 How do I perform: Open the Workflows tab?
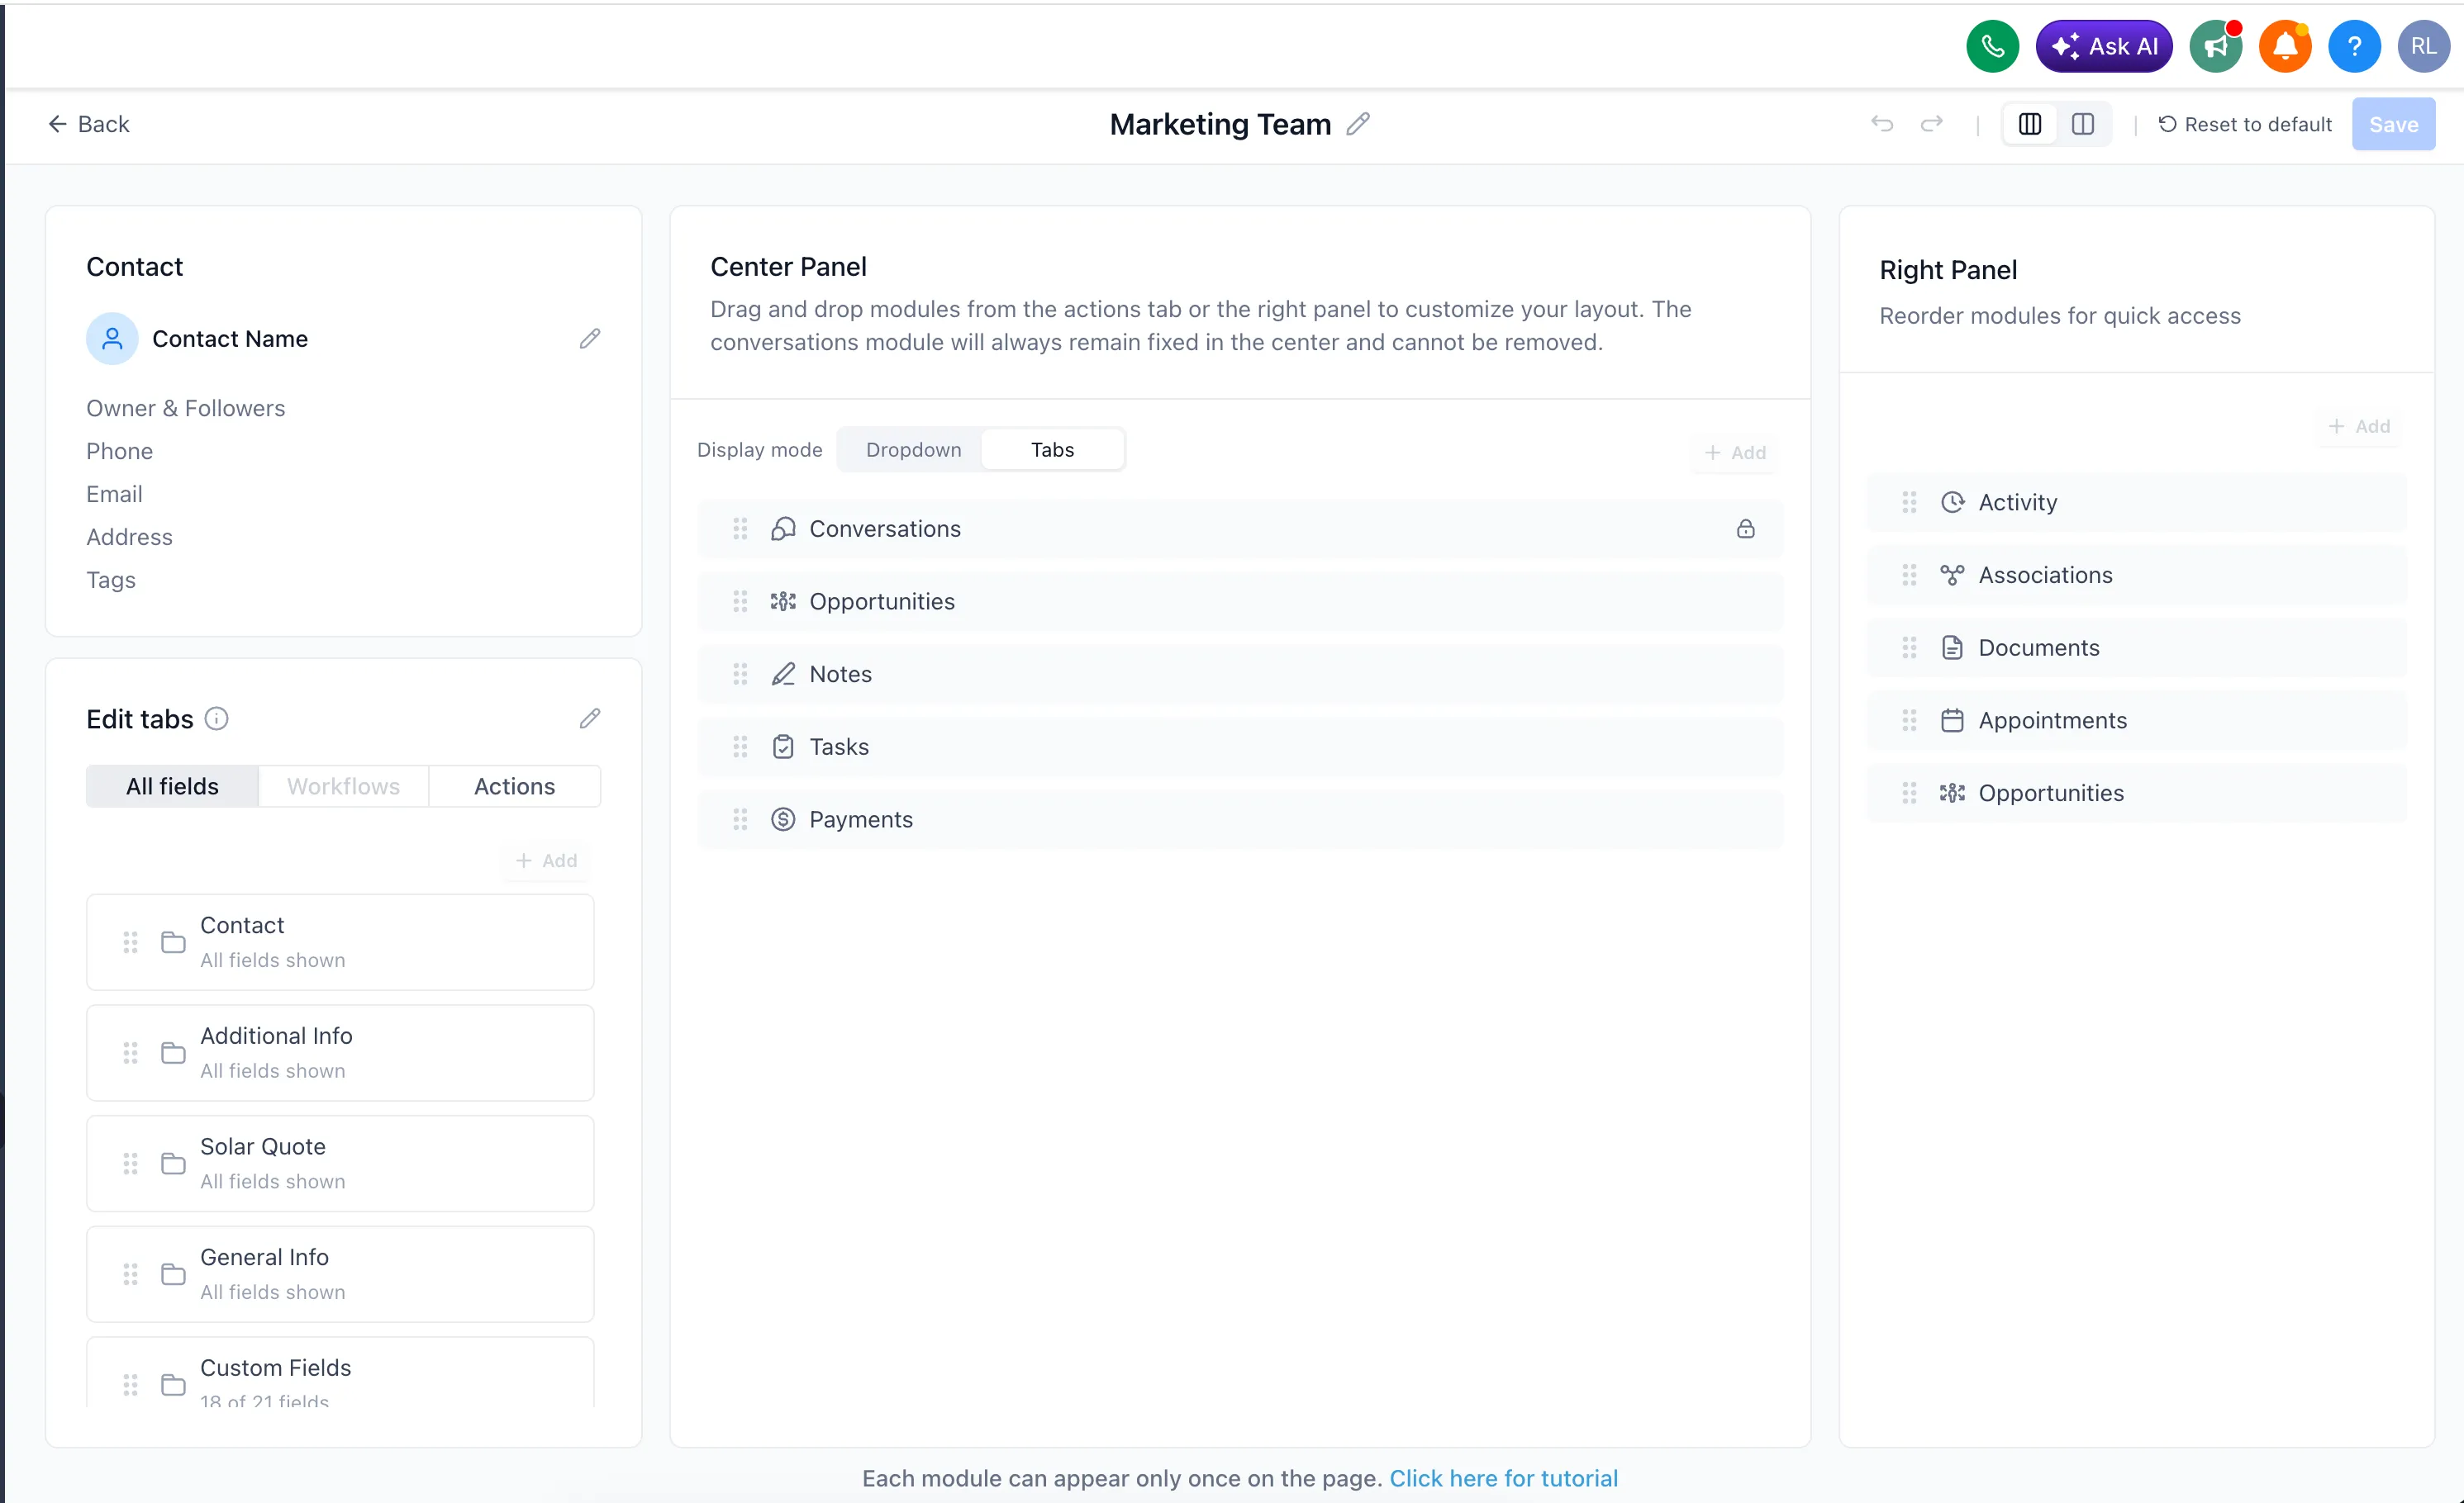point(343,785)
